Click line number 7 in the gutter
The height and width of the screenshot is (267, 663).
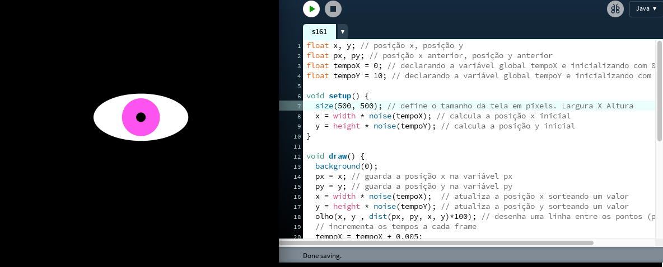(299, 106)
